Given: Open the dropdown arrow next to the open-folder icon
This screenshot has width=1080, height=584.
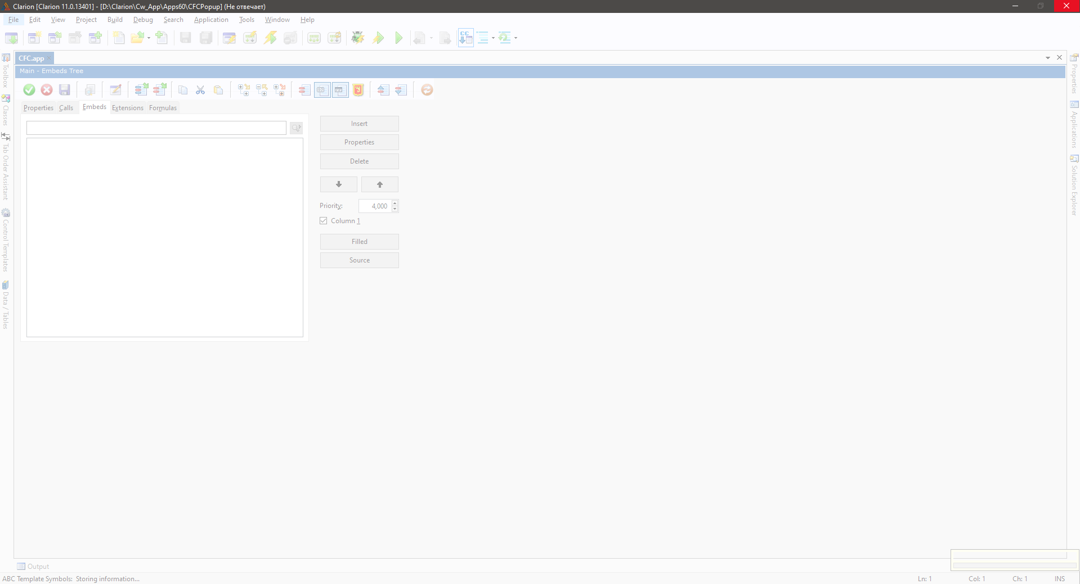Looking at the screenshot, I should click(149, 38).
